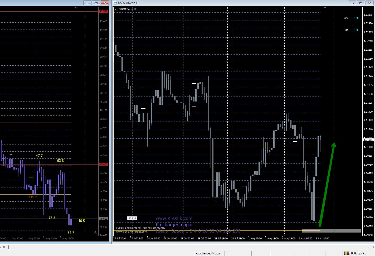Open the www.set-and-forget.com link on chart
The width and height of the screenshot is (375, 256).
pyautogui.click(x=132, y=232)
